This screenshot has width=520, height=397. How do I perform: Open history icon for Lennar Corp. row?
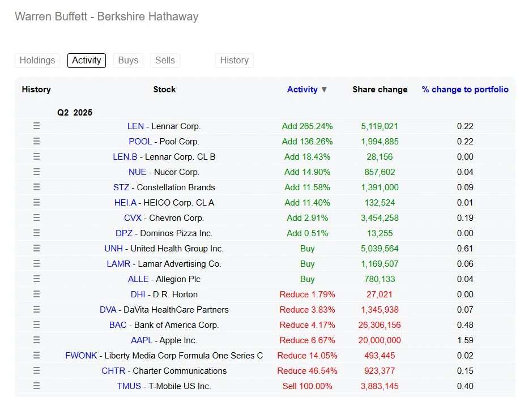[x=36, y=126]
